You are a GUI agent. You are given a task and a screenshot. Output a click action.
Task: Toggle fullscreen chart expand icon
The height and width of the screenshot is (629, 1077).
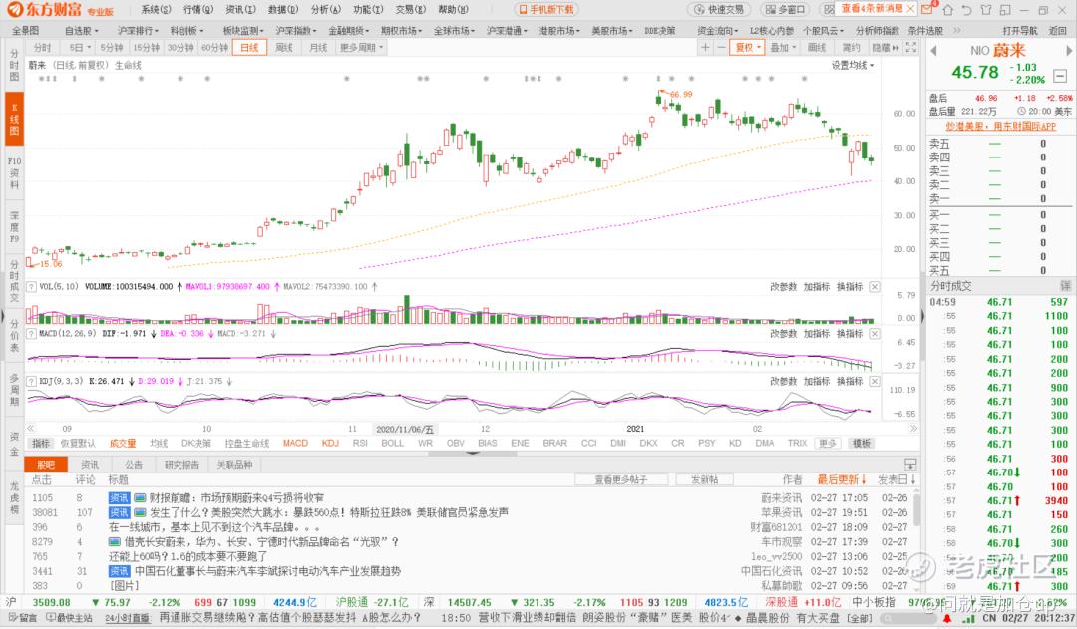click(x=911, y=48)
